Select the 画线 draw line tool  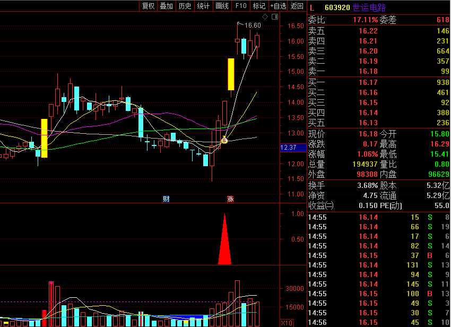(x=222, y=6)
